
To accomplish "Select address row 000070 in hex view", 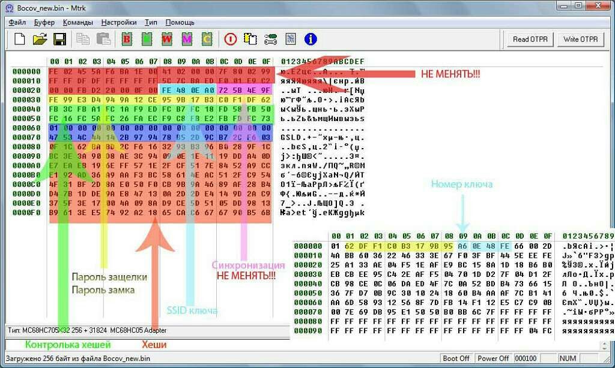I will coord(26,137).
